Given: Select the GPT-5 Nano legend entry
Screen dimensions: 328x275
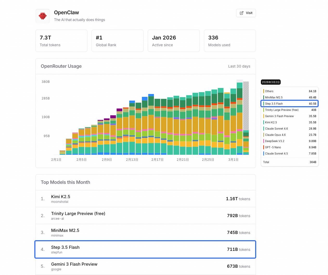Looking at the screenshot, I should pos(273,147).
